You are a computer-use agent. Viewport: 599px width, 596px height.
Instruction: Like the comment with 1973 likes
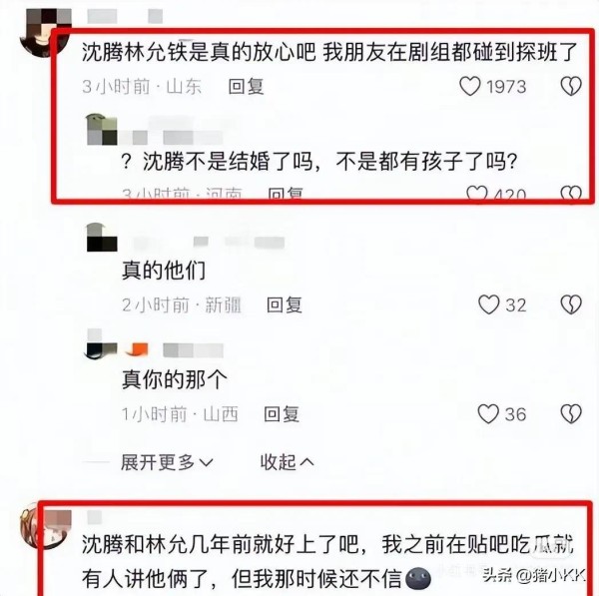[x=470, y=86]
